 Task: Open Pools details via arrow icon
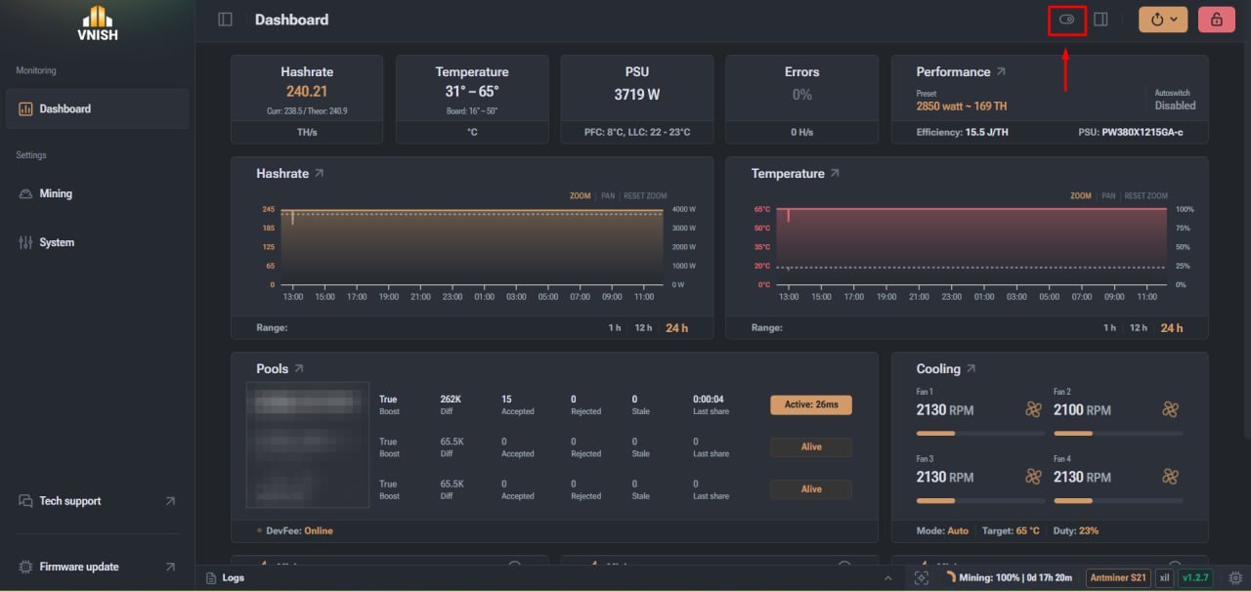point(299,368)
